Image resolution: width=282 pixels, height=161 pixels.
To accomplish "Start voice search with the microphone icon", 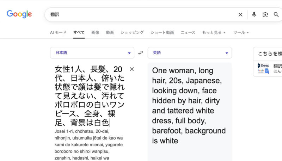I will coord(254,14).
